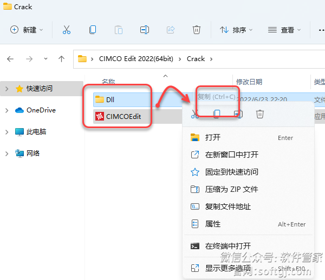This screenshot has height=280, width=325.
Task: Click the Crack window title folder icon
Action: click(7, 6)
